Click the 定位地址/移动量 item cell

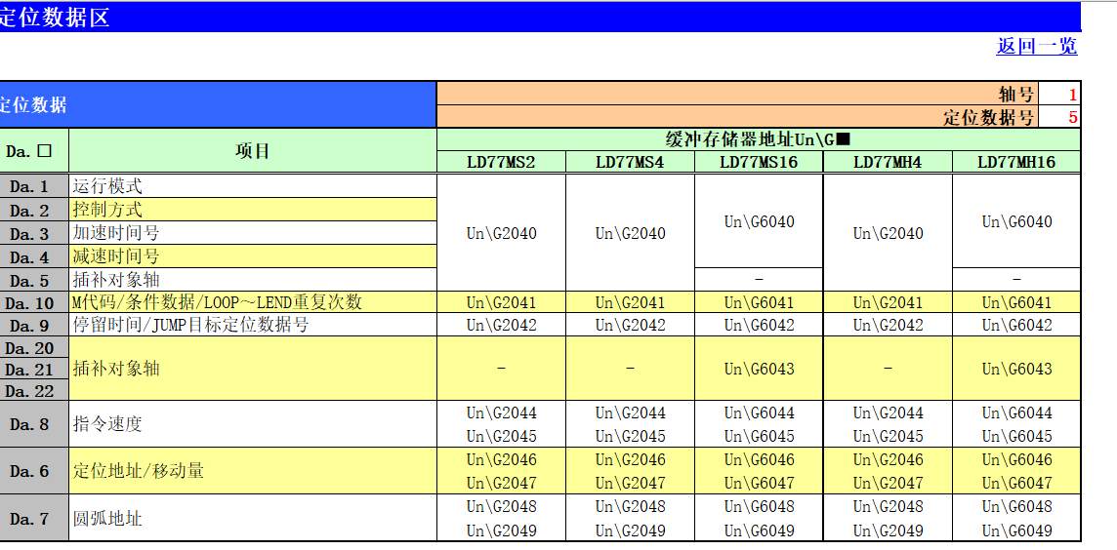point(252,471)
